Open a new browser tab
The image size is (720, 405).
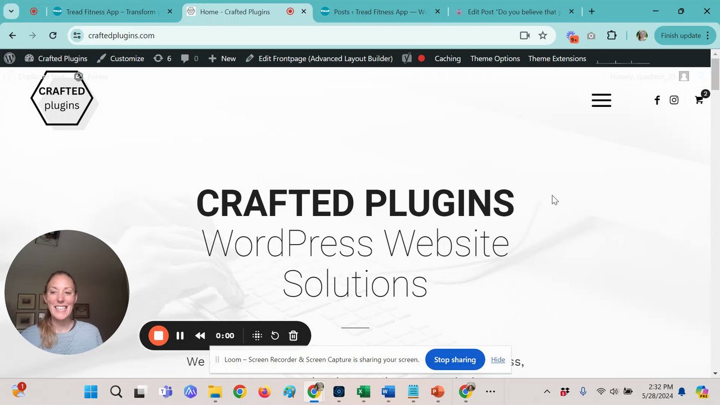click(591, 11)
